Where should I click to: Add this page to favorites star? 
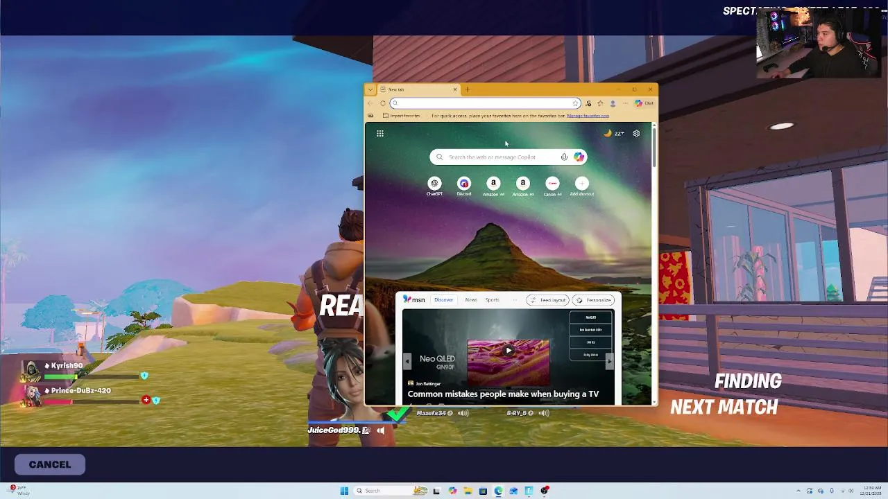(575, 103)
